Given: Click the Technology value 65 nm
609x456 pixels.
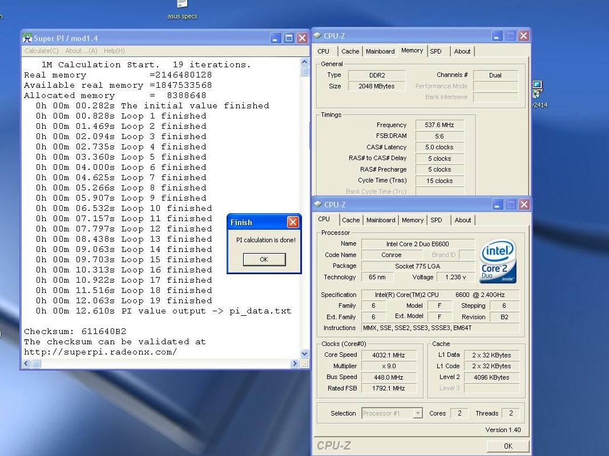Looking at the screenshot, I should [x=377, y=277].
